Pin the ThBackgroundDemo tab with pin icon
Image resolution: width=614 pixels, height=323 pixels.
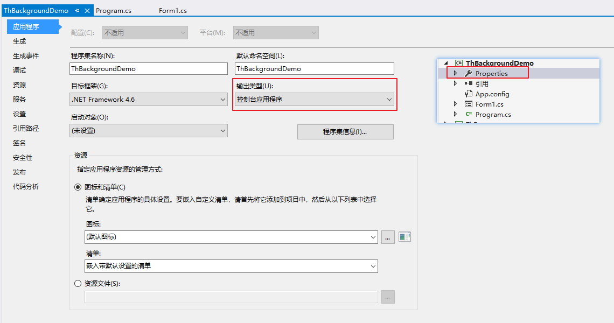(x=77, y=11)
